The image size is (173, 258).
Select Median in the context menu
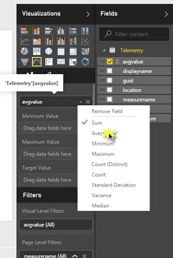coord(100,205)
